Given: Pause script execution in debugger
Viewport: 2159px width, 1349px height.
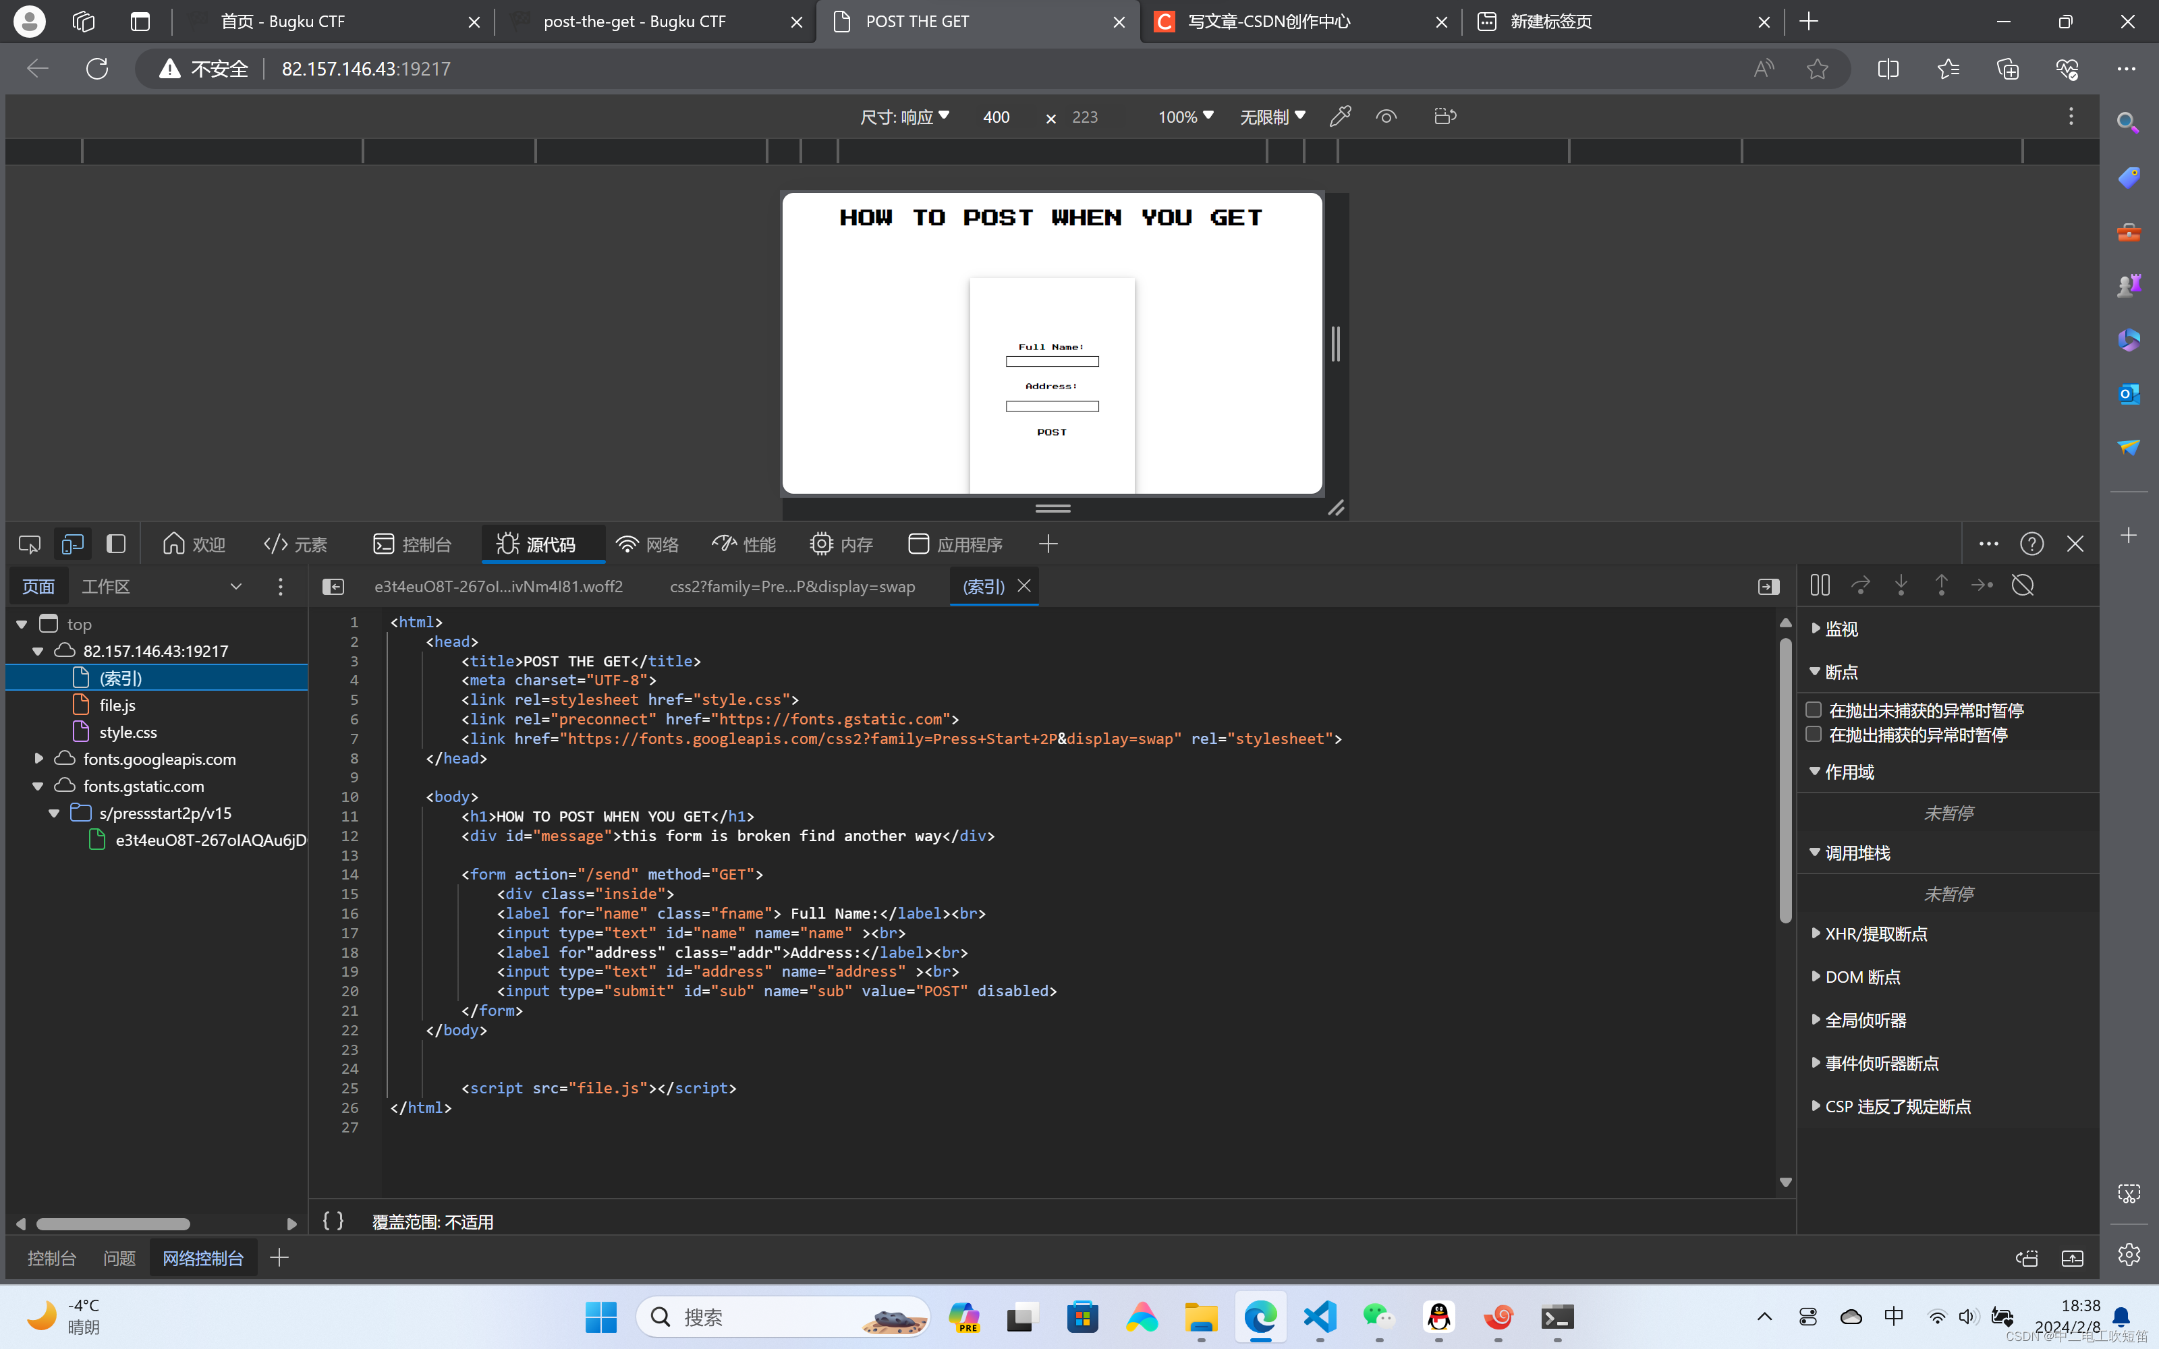Looking at the screenshot, I should click(1820, 585).
